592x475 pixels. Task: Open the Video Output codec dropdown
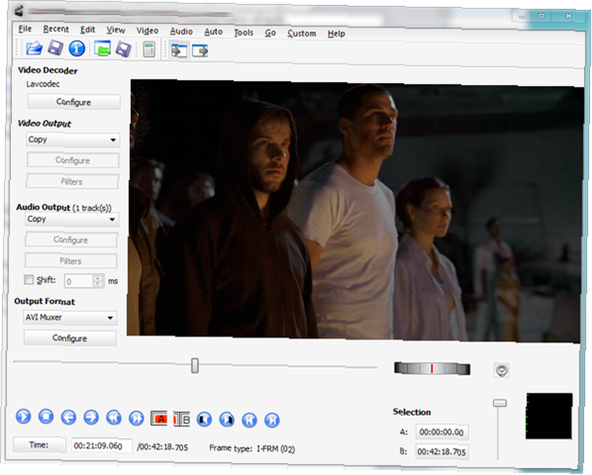click(72, 140)
